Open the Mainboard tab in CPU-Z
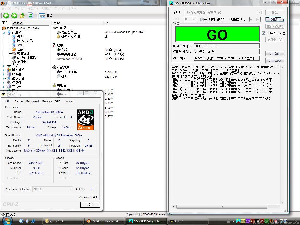 coord(32,101)
